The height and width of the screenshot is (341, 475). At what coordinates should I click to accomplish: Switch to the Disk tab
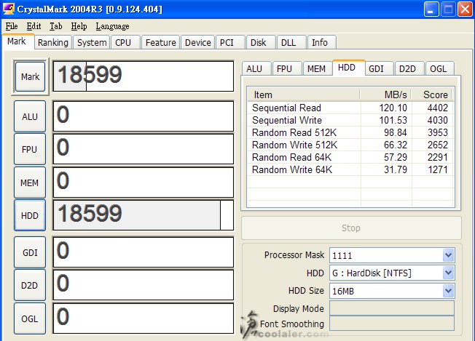click(261, 42)
